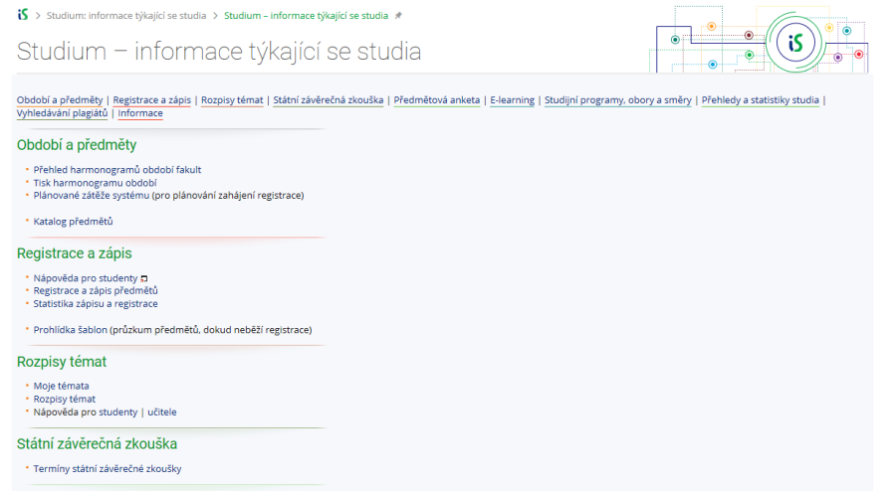896x491 pixels.
Task: Open the 'Katalog předmětů' link
Action: (x=74, y=221)
